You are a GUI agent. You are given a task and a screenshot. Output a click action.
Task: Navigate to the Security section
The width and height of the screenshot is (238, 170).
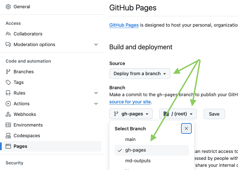[x=14, y=163]
